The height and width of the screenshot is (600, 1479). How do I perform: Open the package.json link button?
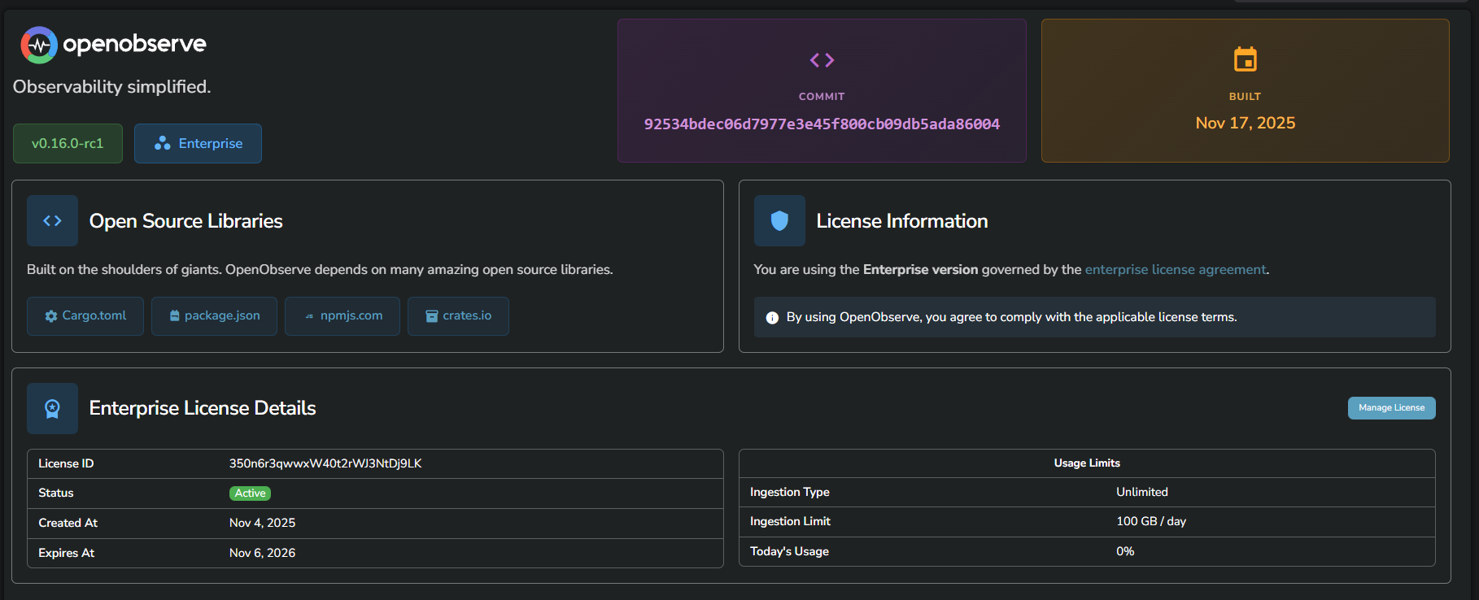pos(214,316)
